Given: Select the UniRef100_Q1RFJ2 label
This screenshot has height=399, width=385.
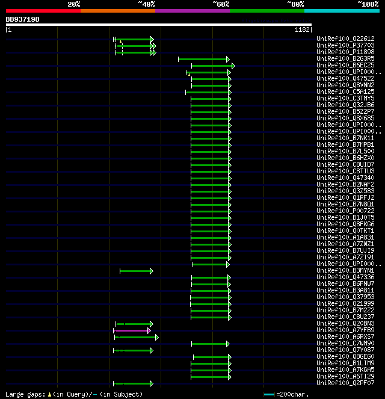Looking at the screenshot, I should click(x=345, y=197).
